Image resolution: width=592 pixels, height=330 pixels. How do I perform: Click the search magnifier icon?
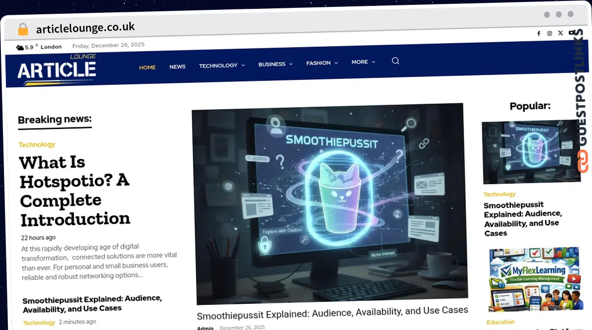click(395, 61)
